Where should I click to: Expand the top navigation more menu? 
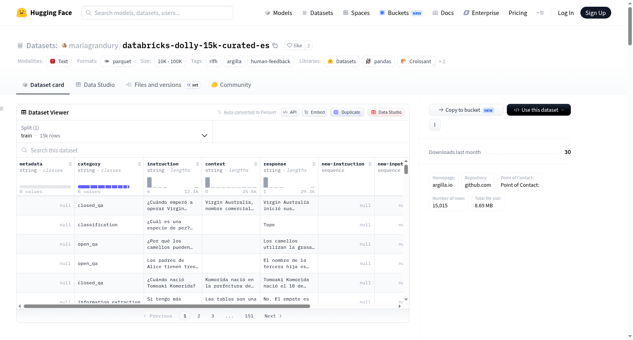pyautogui.click(x=540, y=13)
